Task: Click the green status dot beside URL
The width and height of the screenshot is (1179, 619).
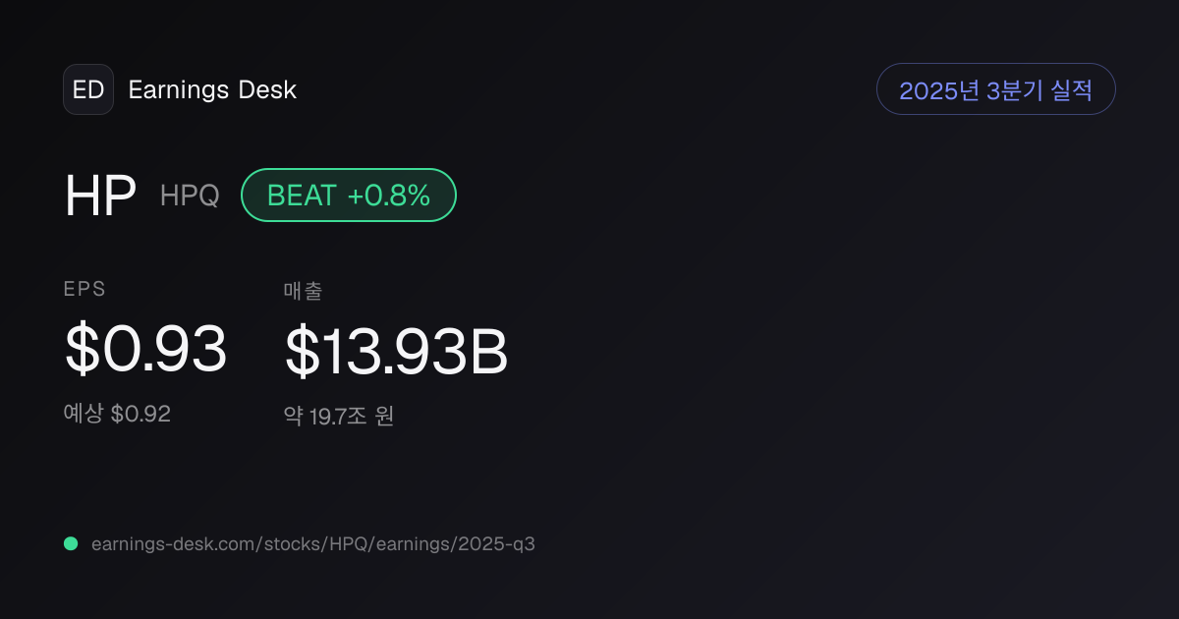Action: (71, 543)
